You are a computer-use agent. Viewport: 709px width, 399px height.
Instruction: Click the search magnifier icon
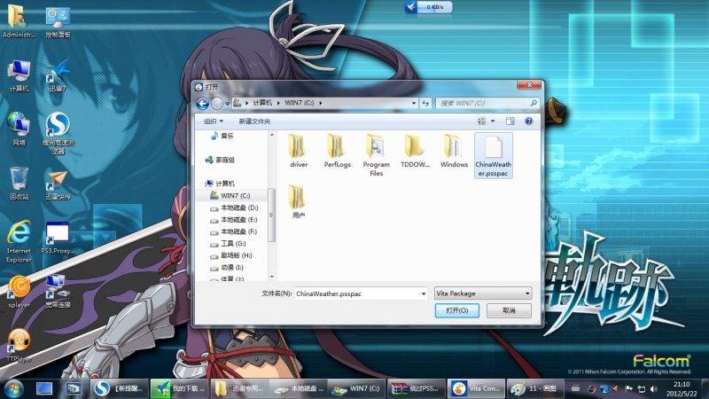(534, 103)
